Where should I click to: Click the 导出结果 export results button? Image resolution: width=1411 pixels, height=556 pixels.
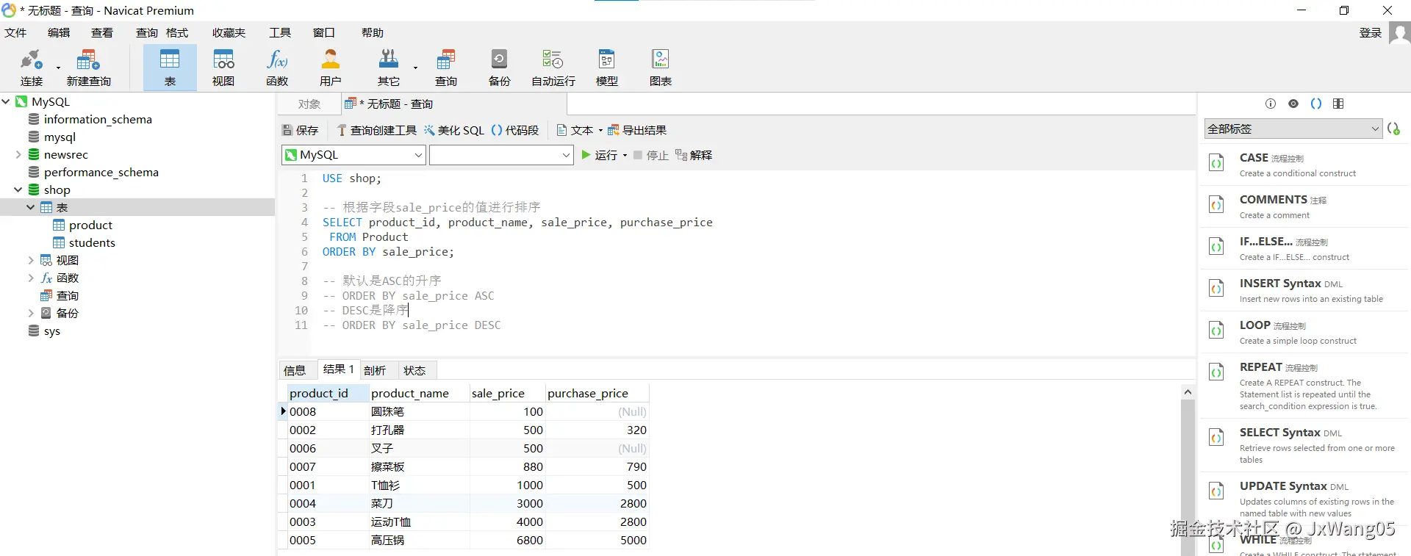[636, 130]
